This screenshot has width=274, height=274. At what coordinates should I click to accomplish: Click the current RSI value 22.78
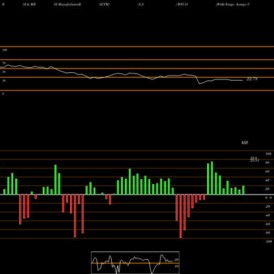(252, 79)
